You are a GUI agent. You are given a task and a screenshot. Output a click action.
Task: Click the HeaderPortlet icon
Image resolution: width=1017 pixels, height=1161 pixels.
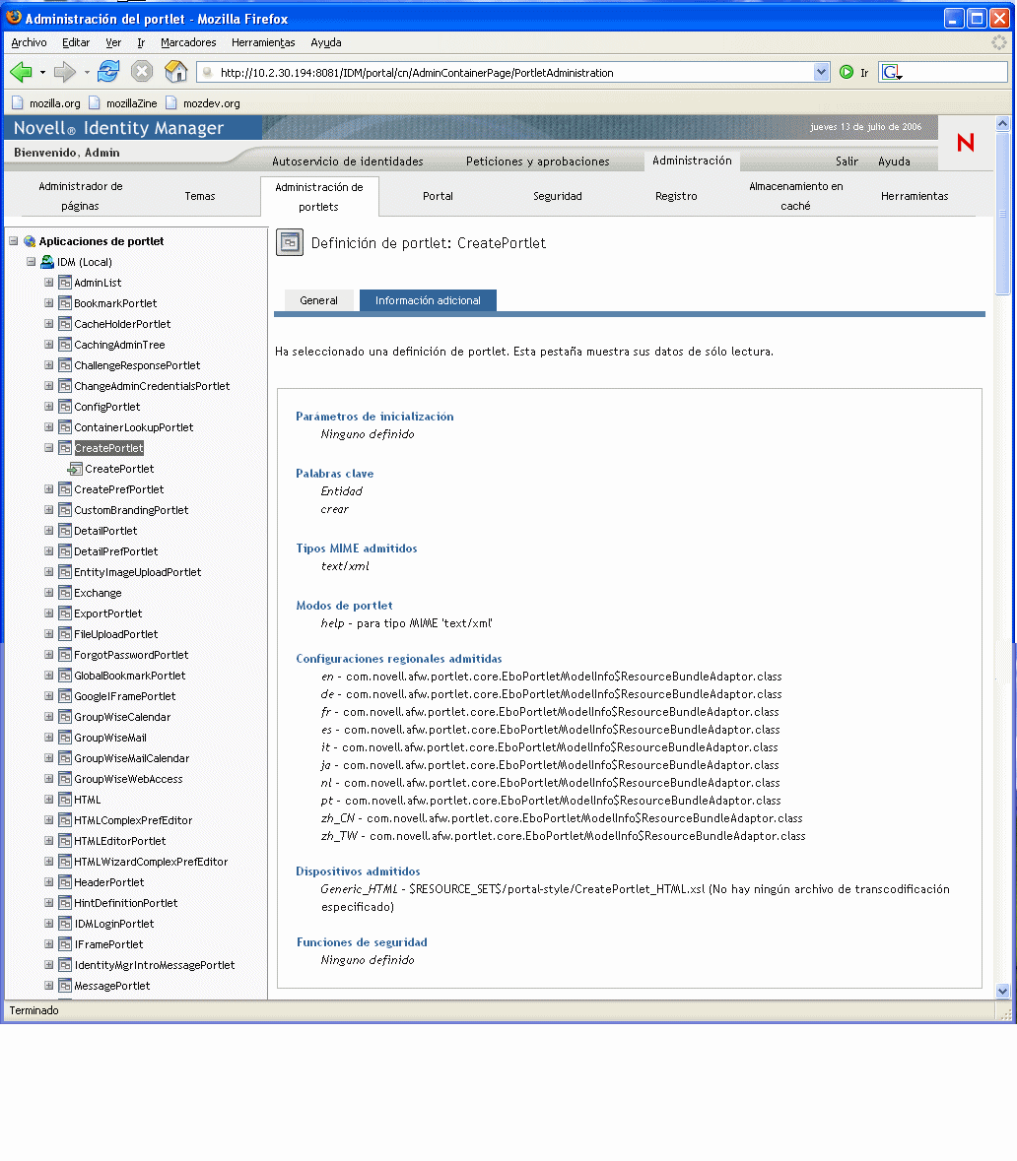pos(65,882)
